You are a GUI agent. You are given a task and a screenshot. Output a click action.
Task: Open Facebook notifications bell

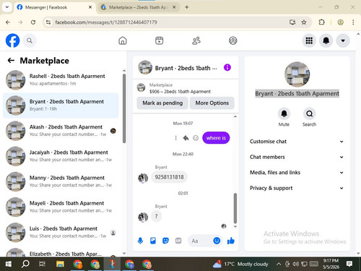(326, 40)
